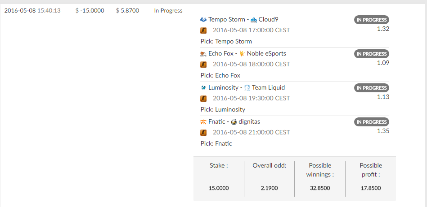This screenshot has width=427, height=207.
Task: Click IN PROGRESS badge for Luminosity match
Action: (372, 88)
